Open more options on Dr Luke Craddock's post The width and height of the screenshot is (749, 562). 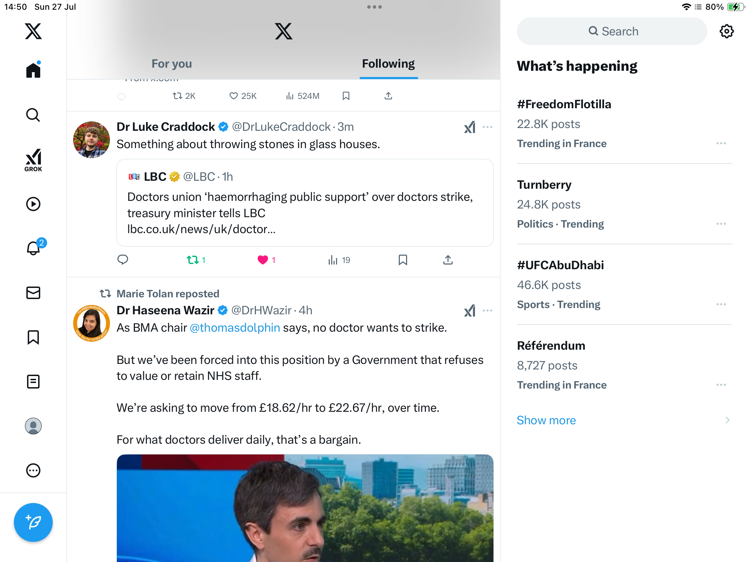tap(488, 127)
